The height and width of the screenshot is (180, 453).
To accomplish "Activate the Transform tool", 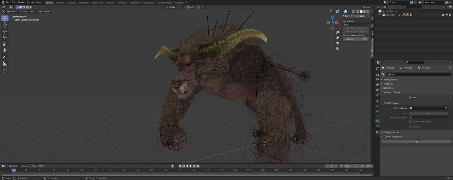I will click(5, 50).
